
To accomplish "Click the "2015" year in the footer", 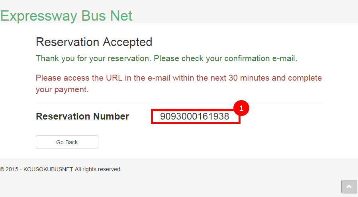I will 12,170.
